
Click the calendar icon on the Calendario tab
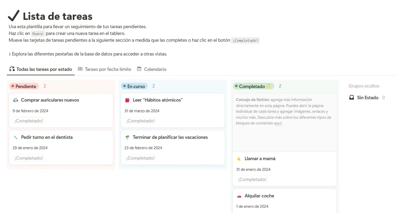[x=139, y=69]
